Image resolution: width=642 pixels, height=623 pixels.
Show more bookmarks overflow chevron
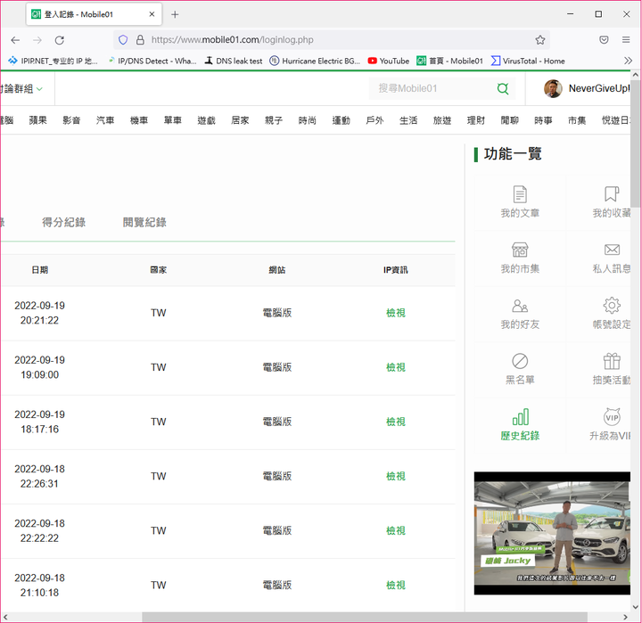coord(628,61)
